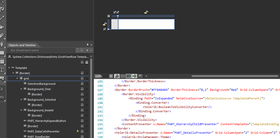Hide PART_DataCellsPresenter with its eye icon
The height and width of the screenshot is (138, 280).
tap(82, 132)
